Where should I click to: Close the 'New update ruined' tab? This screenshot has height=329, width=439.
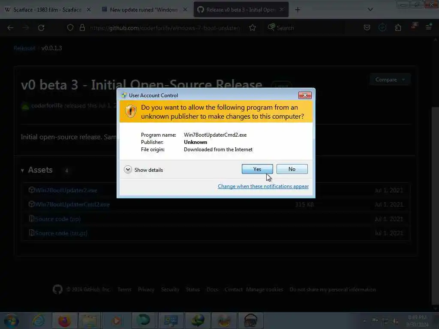[x=185, y=9]
